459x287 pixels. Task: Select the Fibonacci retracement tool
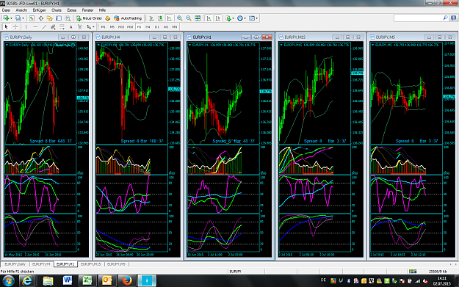tap(62, 27)
